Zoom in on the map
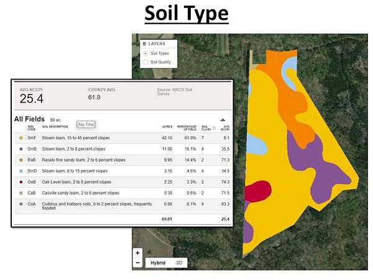 click(138, 253)
